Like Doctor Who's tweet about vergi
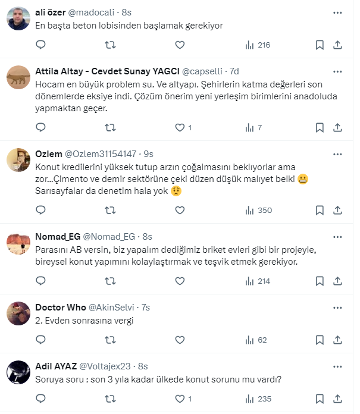The height and width of the screenshot is (414, 360). pyautogui.click(x=180, y=340)
